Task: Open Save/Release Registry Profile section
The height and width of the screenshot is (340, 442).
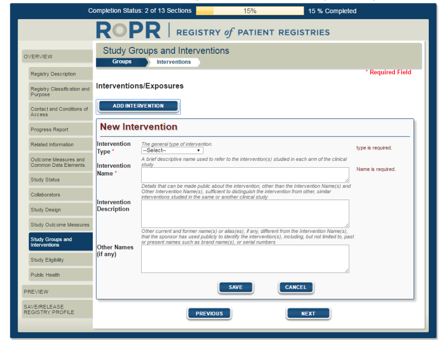Action: [57, 309]
